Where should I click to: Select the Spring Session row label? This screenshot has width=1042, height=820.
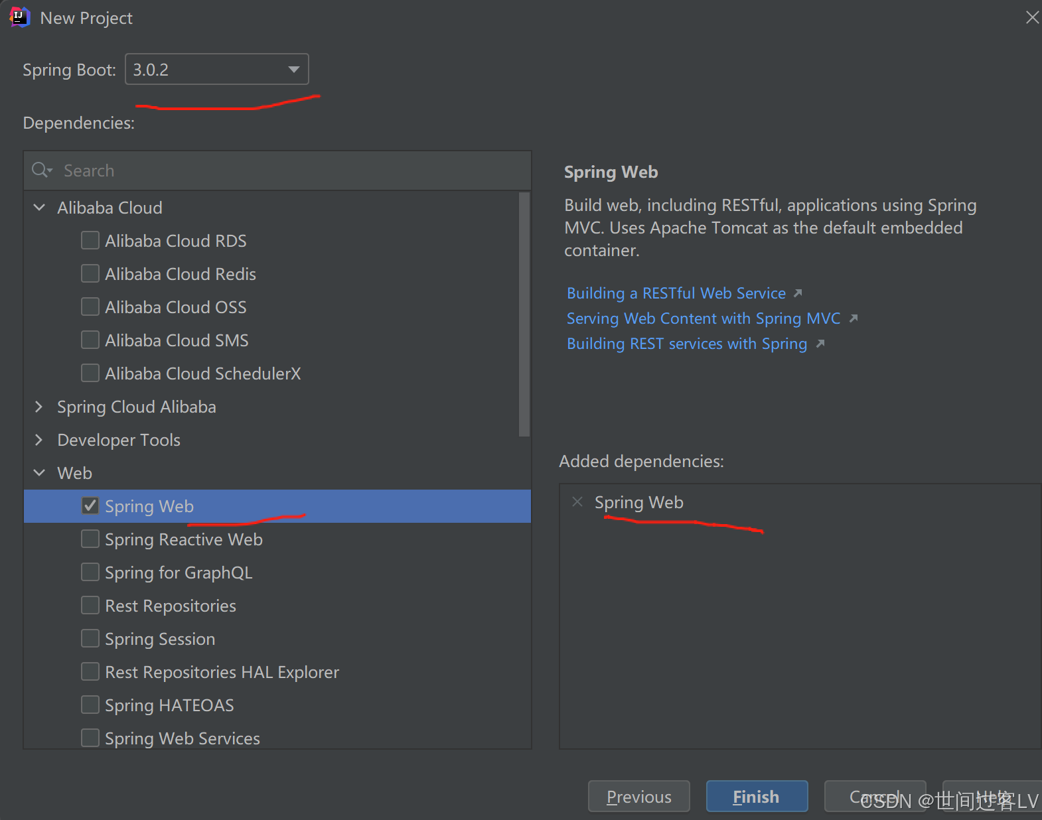pyautogui.click(x=160, y=639)
